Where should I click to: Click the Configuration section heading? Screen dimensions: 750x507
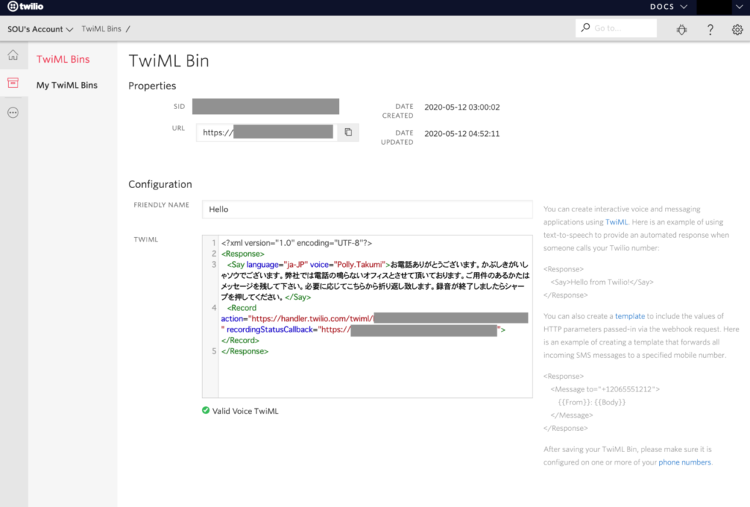[x=160, y=184]
